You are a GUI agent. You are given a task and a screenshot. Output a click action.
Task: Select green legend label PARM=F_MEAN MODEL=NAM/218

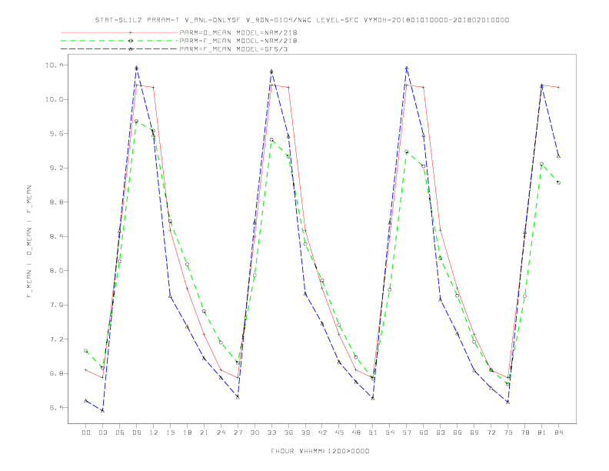point(238,41)
